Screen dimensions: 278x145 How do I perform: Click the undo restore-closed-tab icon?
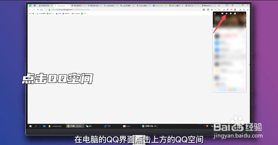point(244,10)
